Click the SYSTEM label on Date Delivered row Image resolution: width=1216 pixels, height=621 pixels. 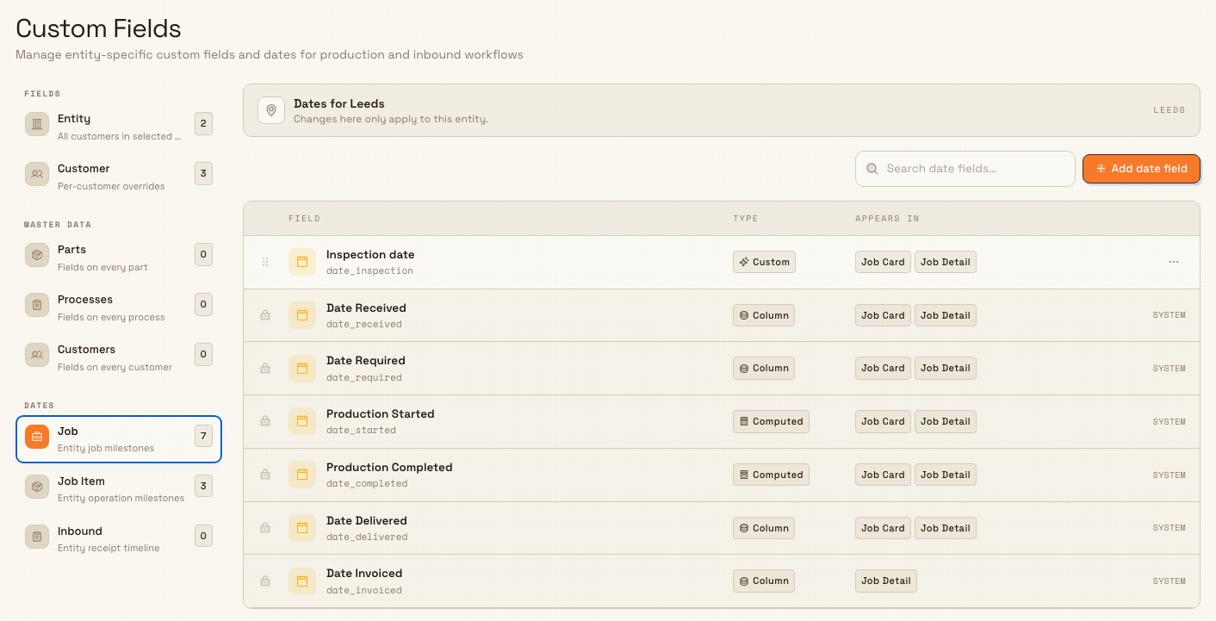(1169, 528)
